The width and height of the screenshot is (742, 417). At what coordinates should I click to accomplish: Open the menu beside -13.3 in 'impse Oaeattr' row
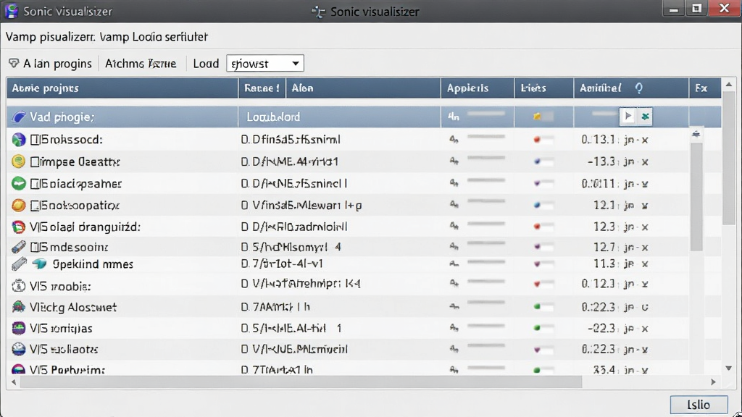point(630,161)
